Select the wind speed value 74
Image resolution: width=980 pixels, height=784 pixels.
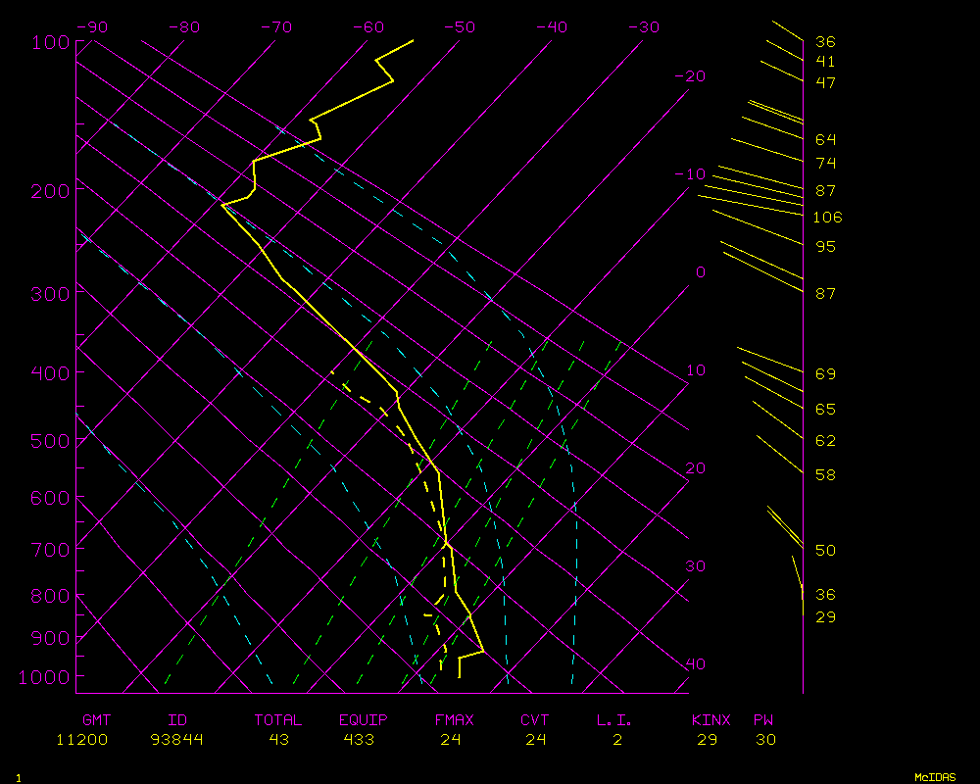[x=825, y=163]
